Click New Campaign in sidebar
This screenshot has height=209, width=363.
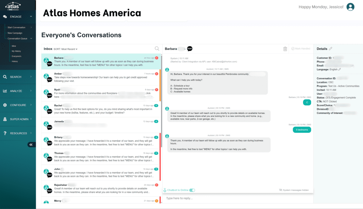coord(15,33)
